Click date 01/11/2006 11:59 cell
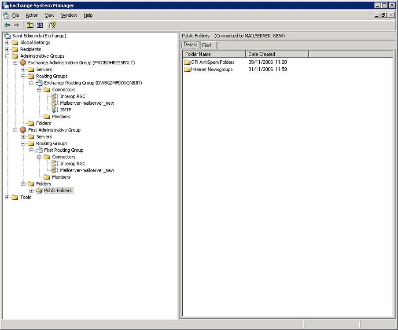398x330 pixels. 268,69
